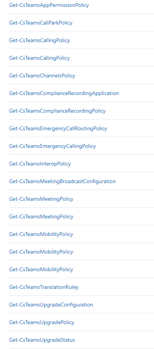
Task: Open the Get-CsTeamsCallParkPolicy link
Action: 41,23
